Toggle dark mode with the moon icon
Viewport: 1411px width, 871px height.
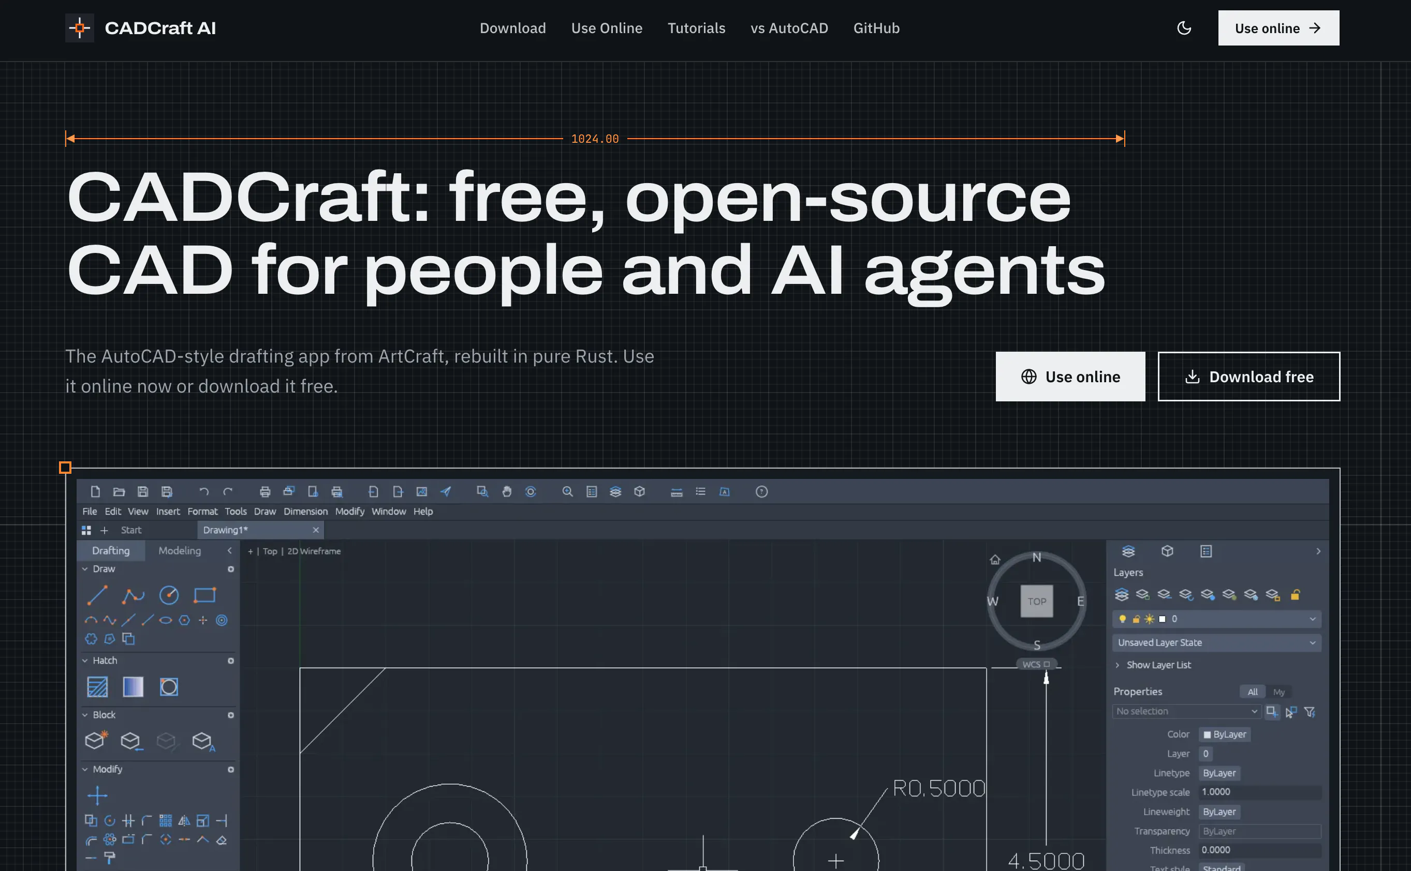point(1184,27)
